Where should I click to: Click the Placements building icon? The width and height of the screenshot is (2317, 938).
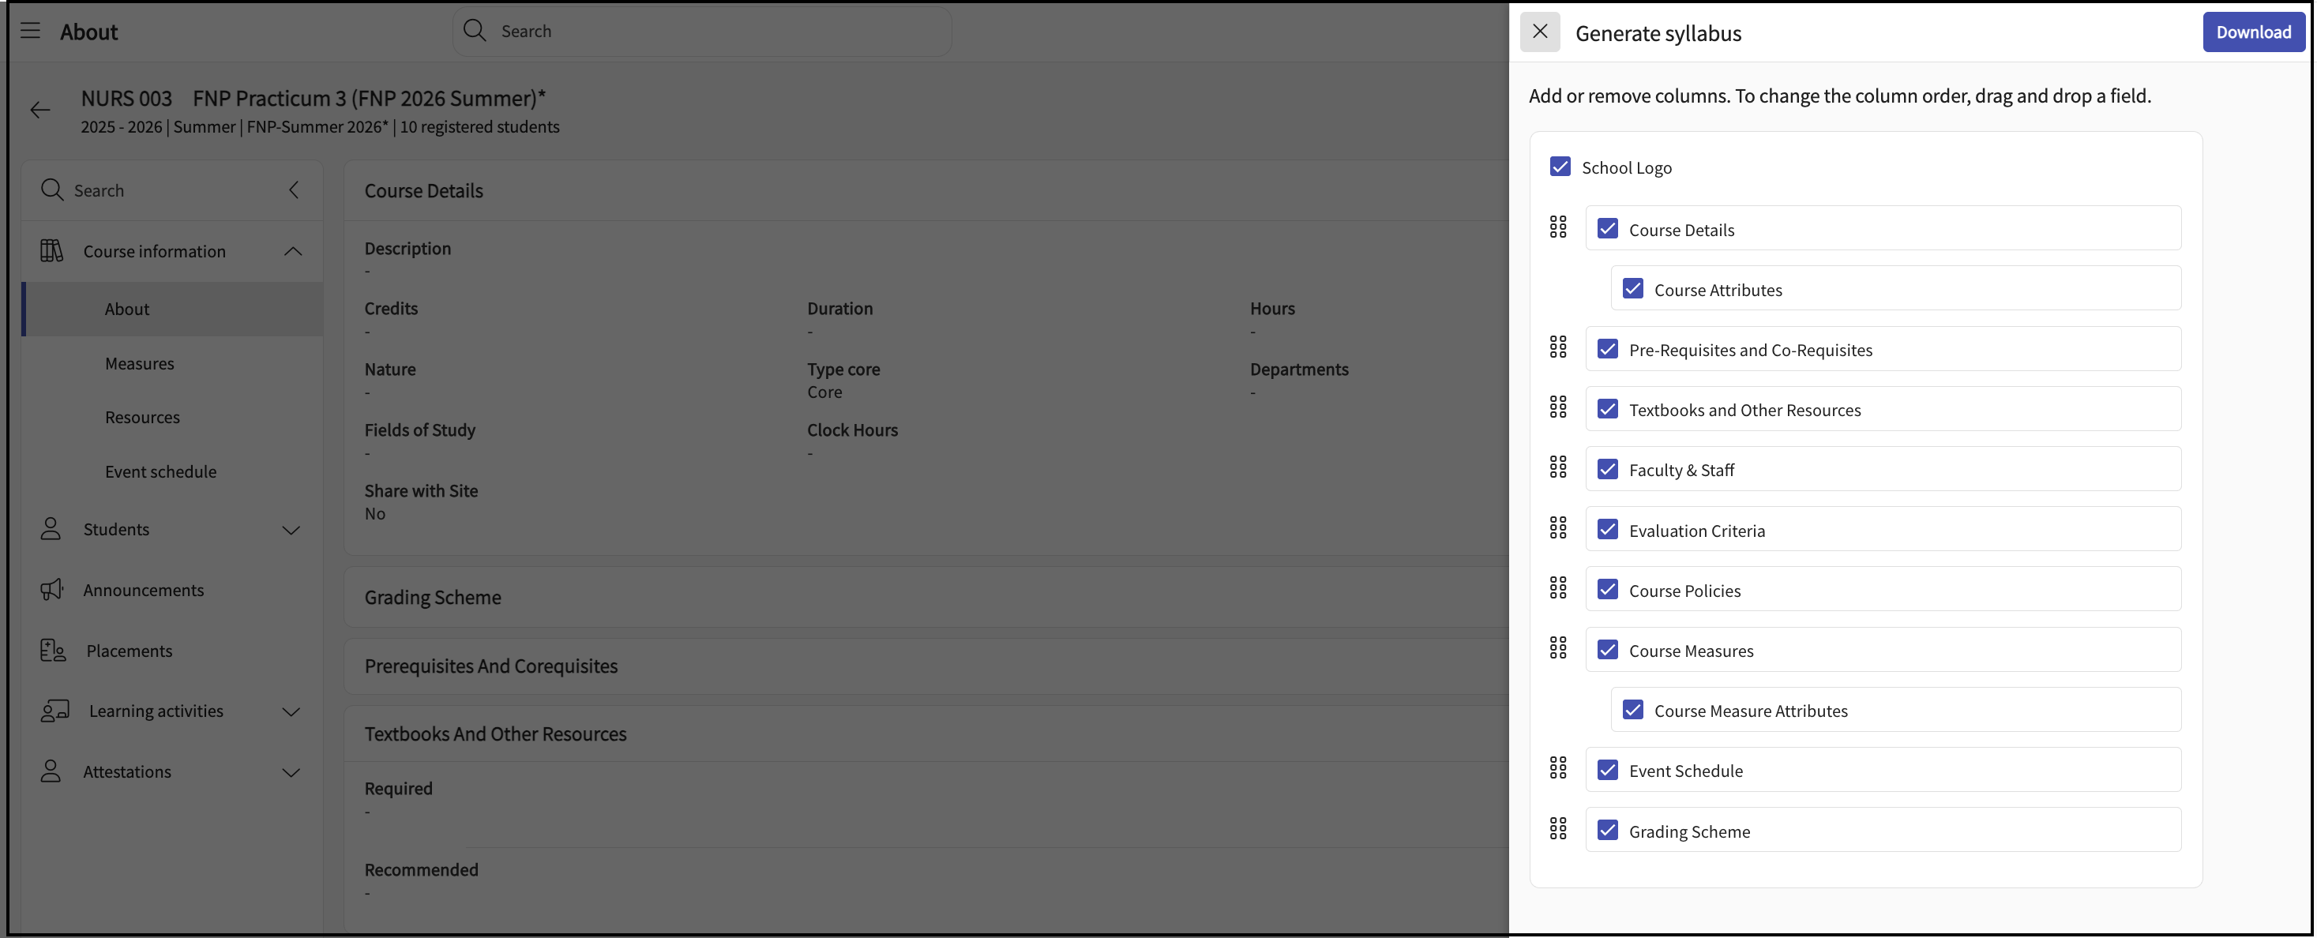52,651
